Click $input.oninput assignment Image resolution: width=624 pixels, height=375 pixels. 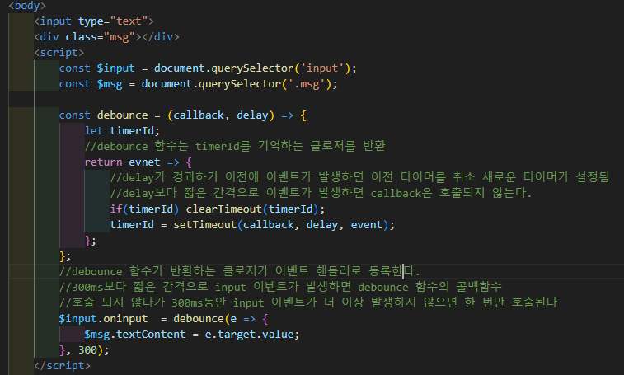tap(104, 319)
